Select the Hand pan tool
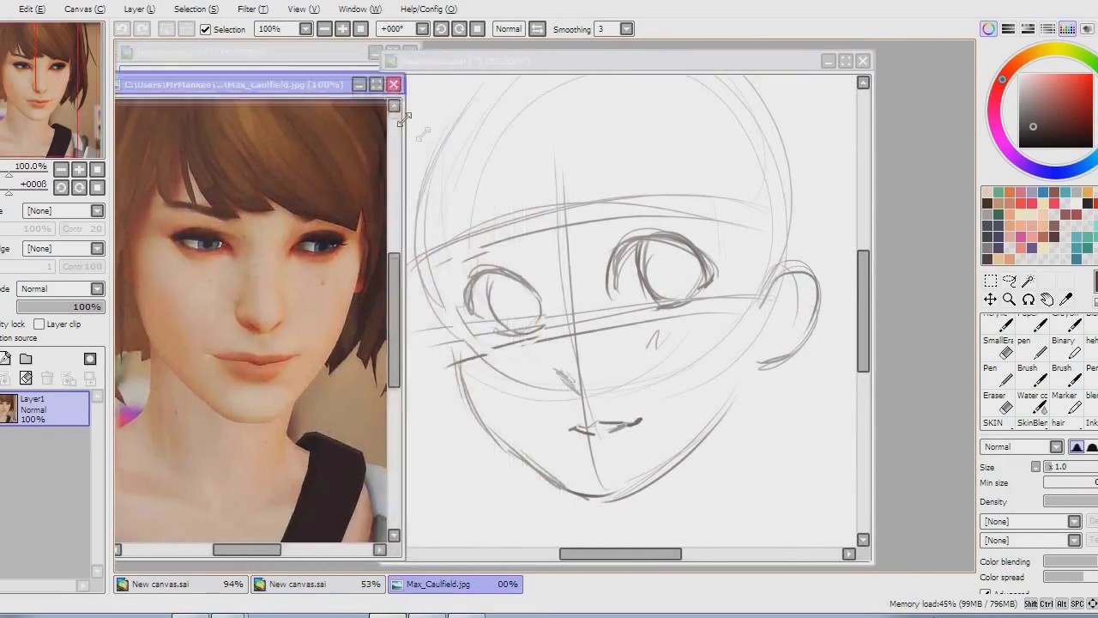The image size is (1098, 618). 1047,300
